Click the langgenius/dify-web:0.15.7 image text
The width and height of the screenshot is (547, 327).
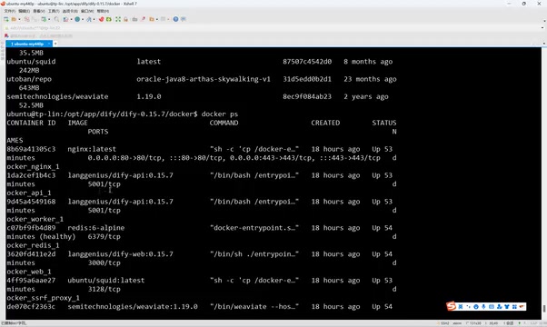(x=120, y=254)
